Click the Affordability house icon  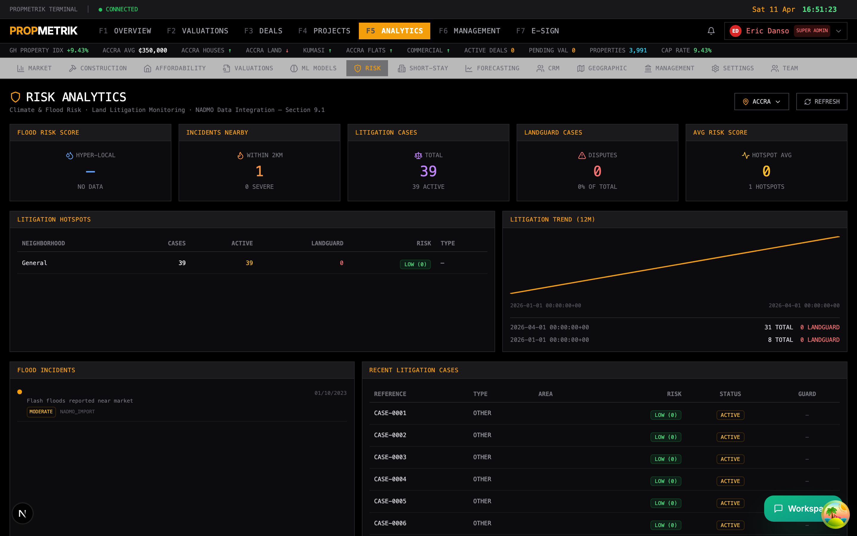(x=148, y=68)
